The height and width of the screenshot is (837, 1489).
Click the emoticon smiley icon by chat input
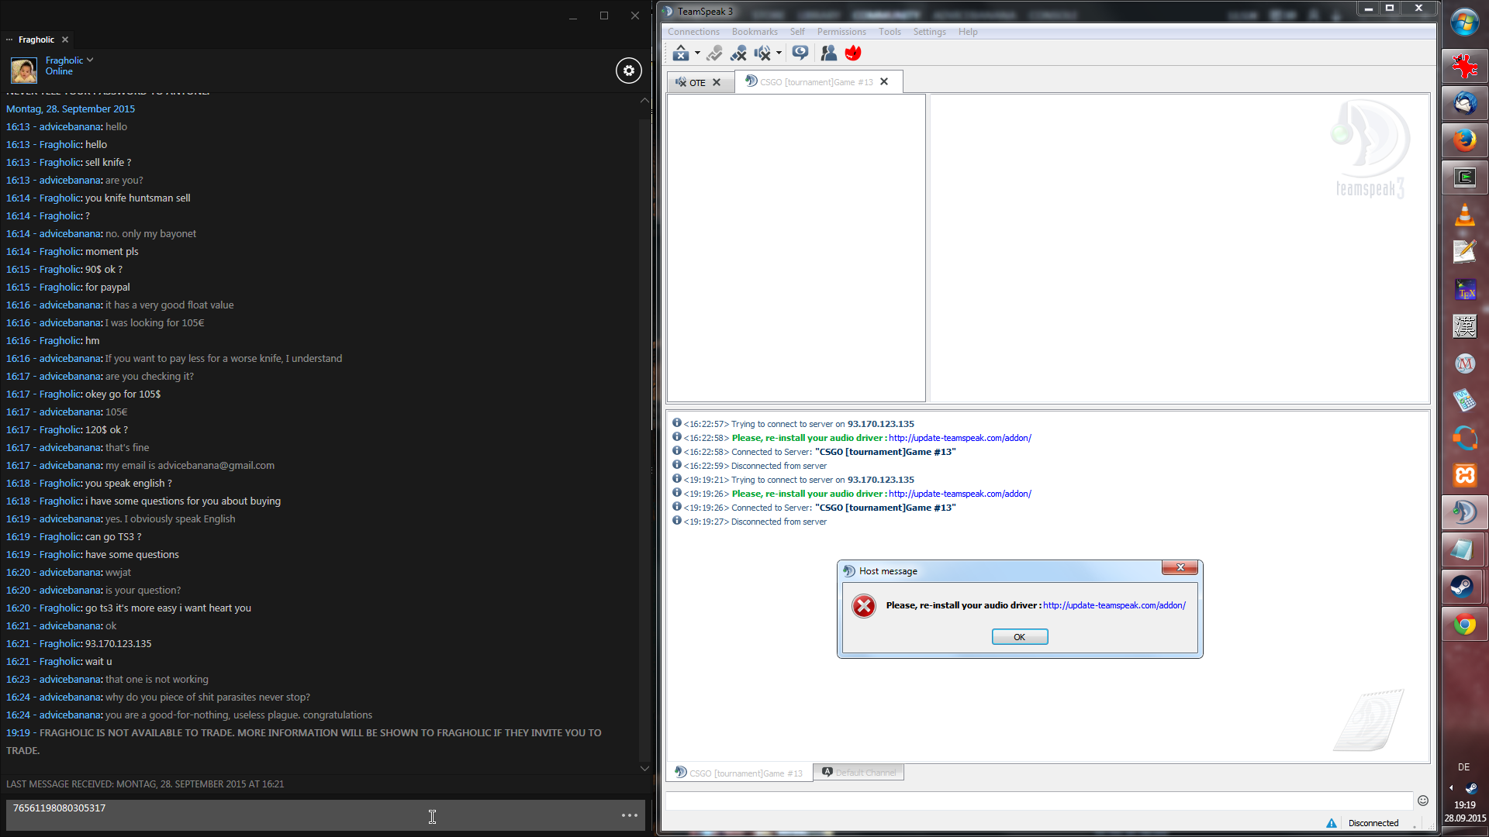pyautogui.click(x=1423, y=801)
